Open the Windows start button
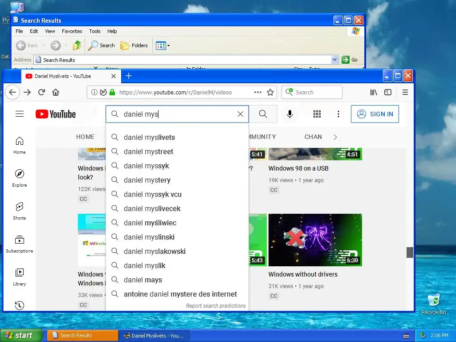Image resolution: width=456 pixels, height=342 pixels. click(21, 335)
